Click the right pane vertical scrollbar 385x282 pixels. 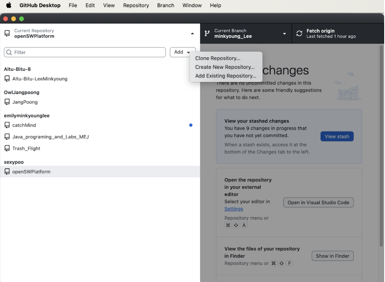pos(381,146)
